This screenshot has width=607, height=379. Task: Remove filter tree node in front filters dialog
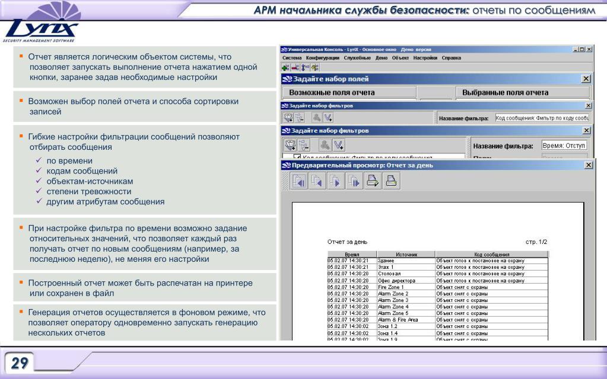tap(304, 145)
